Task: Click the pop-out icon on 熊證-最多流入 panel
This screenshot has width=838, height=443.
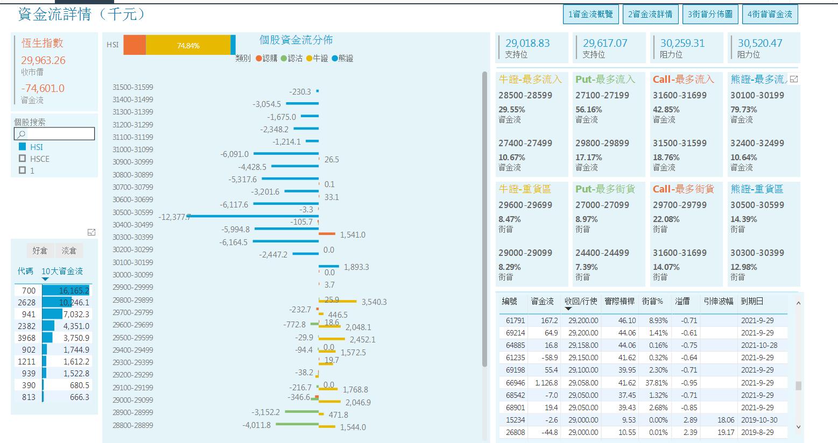Action: point(793,78)
